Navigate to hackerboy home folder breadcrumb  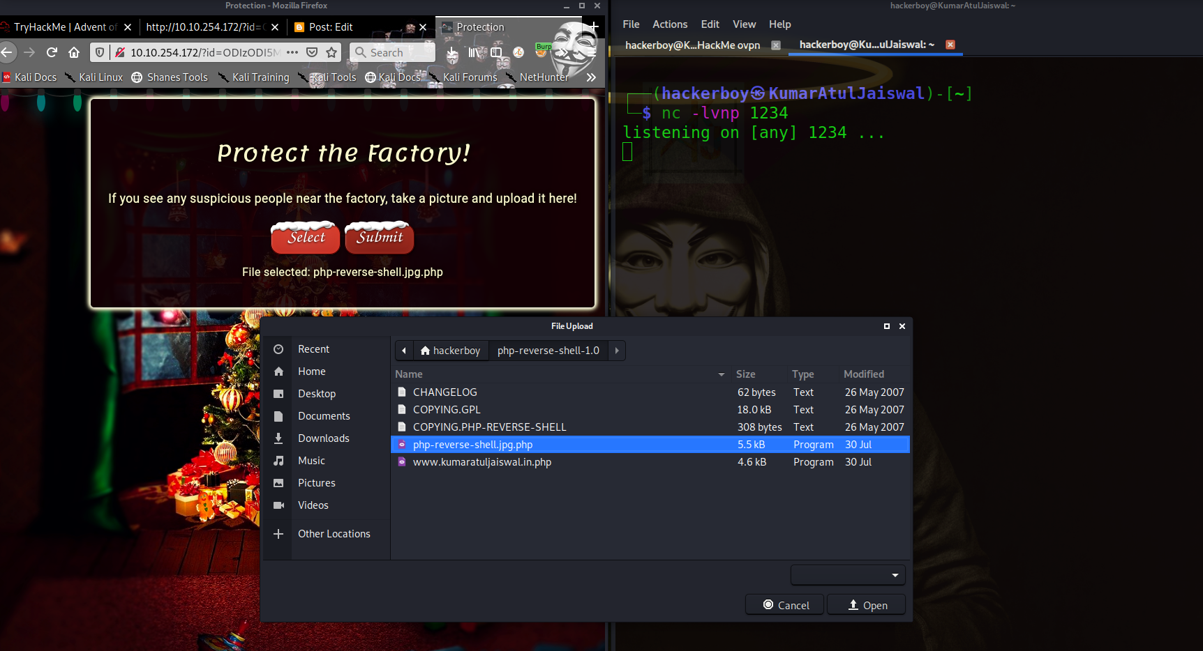click(x=450, y=351)
